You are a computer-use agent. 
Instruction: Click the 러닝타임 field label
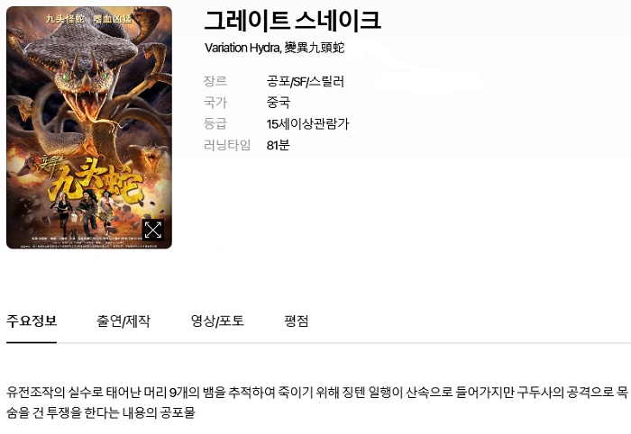227,145
